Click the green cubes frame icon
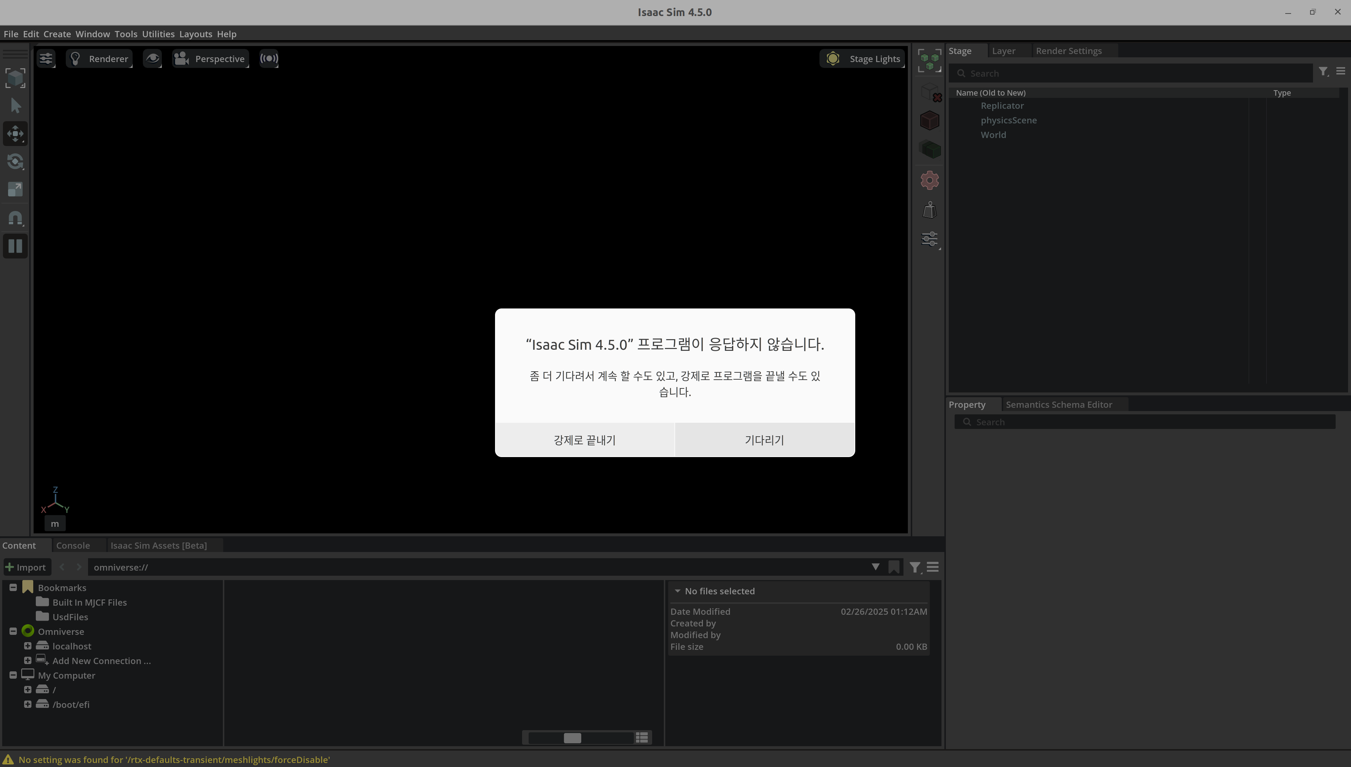1351x767 pixels. [929, 61]
